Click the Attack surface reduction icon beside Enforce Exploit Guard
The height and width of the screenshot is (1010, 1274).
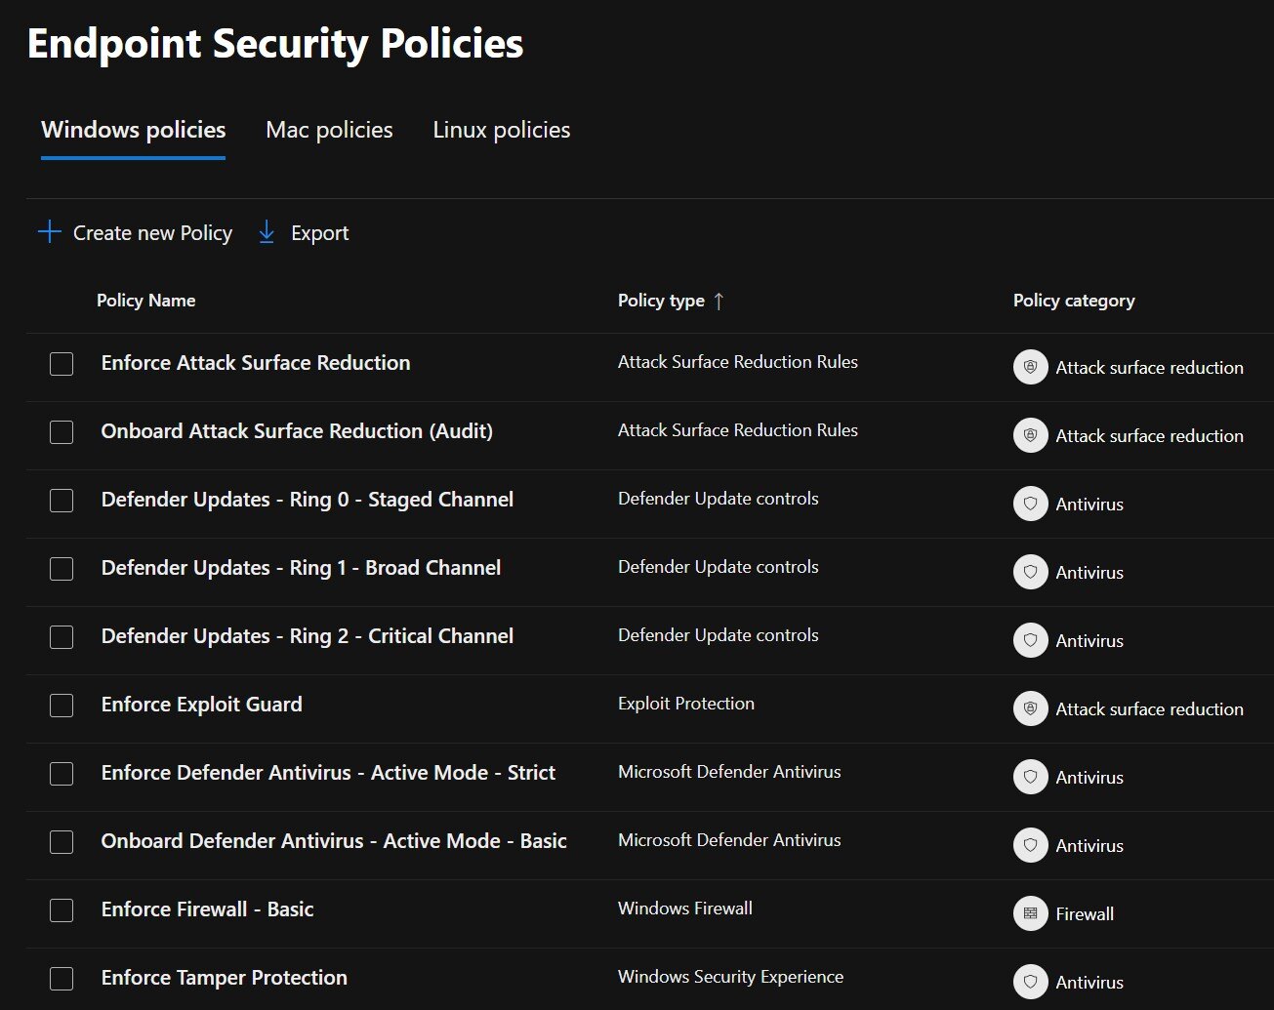click(x=1030, y=708)
